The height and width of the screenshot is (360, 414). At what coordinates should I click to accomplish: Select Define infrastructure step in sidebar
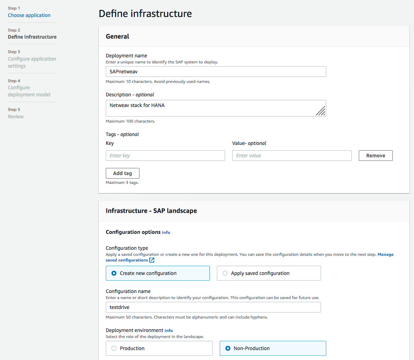pyautogui.click(x=32, y=37)
